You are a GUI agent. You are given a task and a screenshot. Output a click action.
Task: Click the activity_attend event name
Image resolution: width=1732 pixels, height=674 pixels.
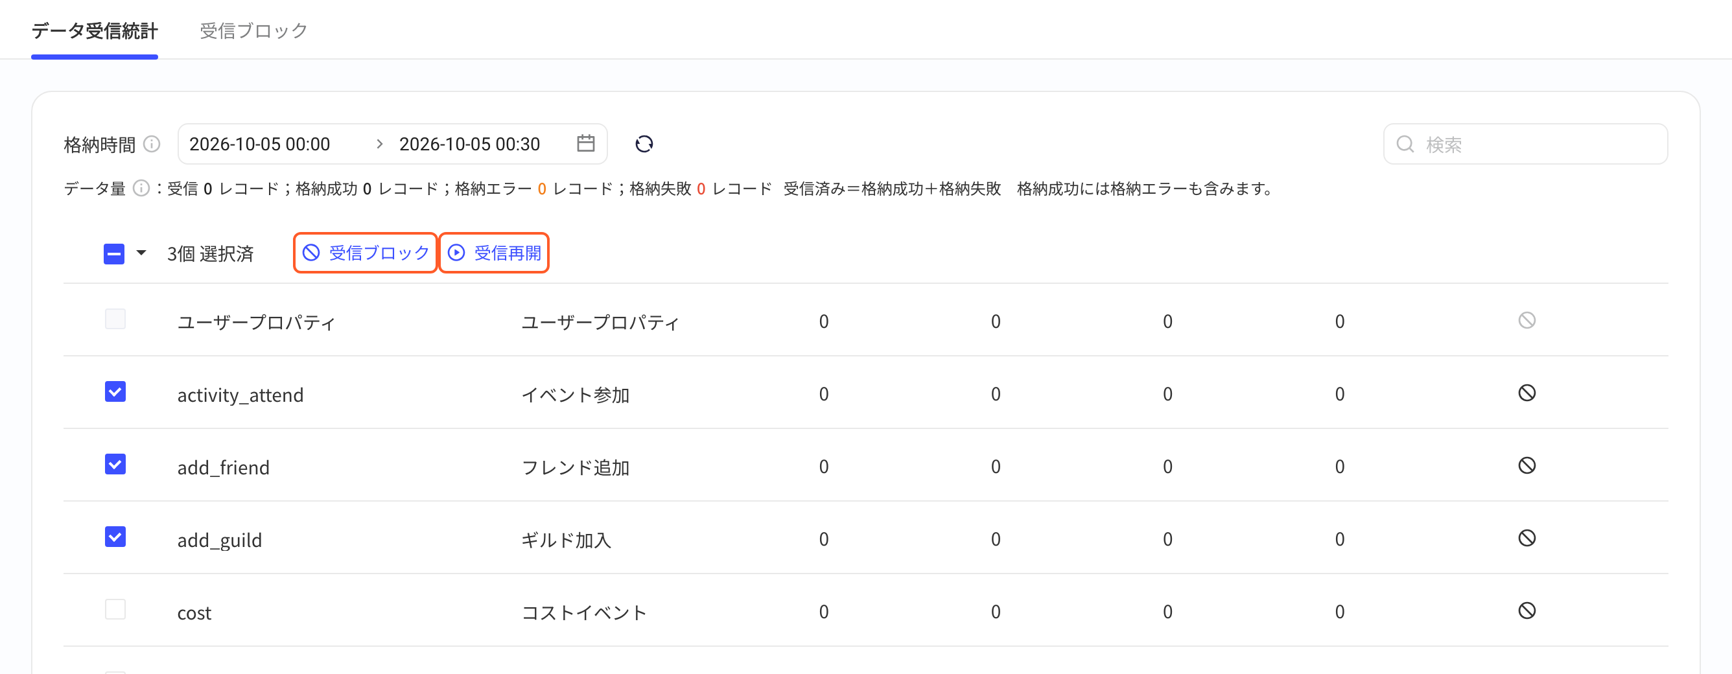click(x=240, y=395)
